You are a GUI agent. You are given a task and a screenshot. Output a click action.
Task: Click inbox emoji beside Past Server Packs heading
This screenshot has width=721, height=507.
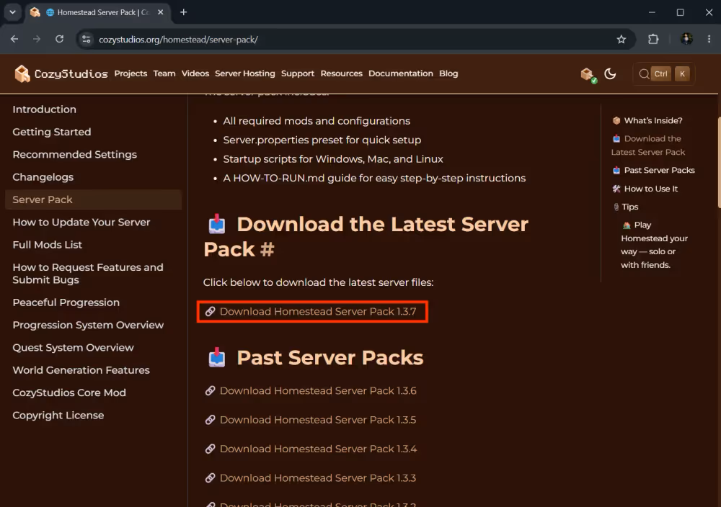click(x=216, y=357)
